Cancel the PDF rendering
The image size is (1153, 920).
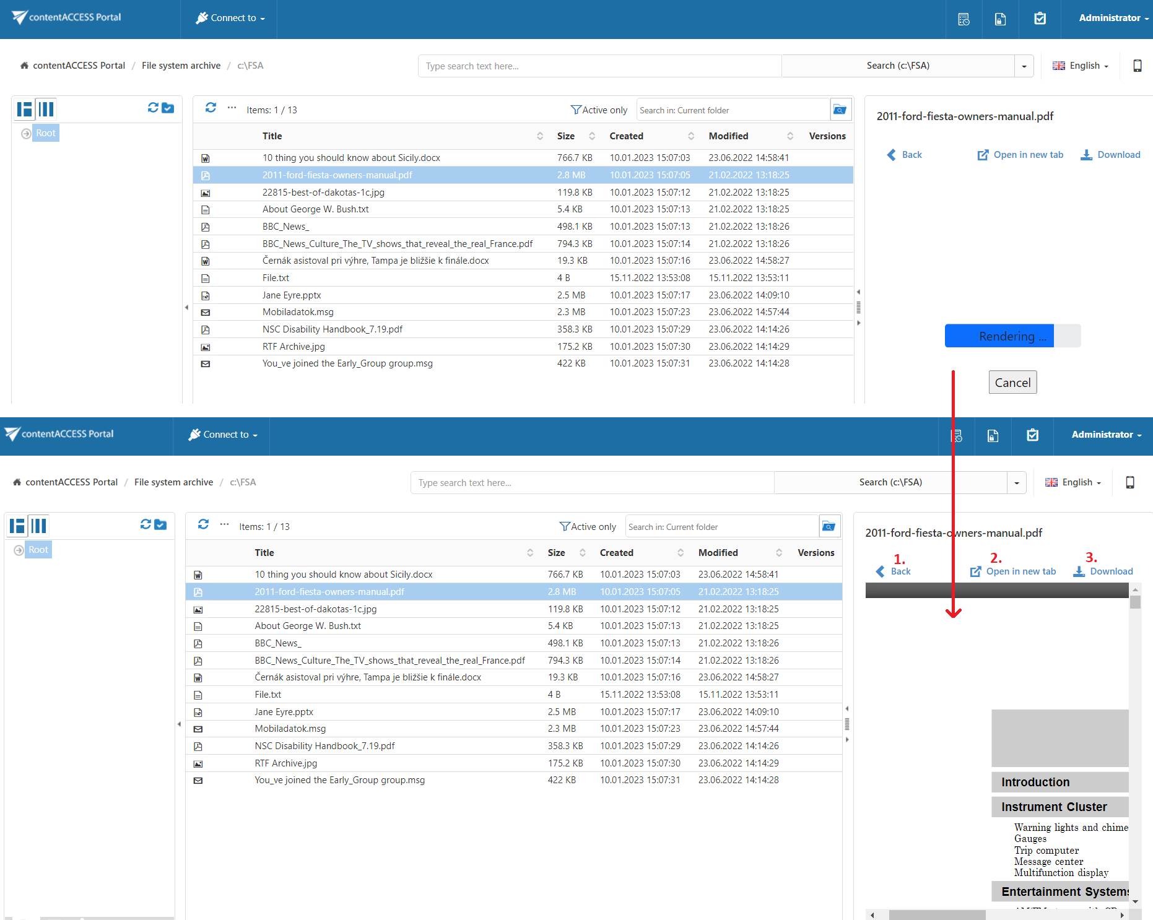pyautogui.click(x=1012, y=383)
